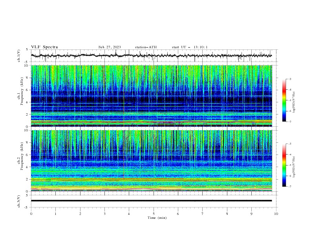Click the ch.2 color scale bar
The image size is (311, 240).
pos(284,165)
